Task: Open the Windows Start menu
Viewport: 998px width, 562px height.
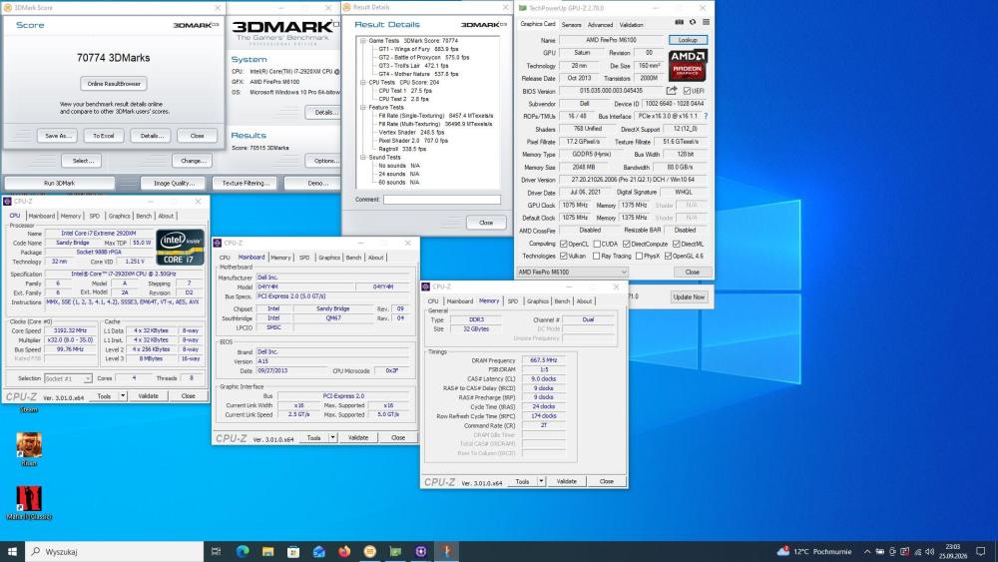Action: [x=12, y=551]
